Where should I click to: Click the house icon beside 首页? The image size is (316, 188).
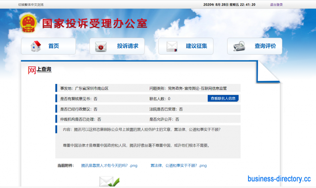[36, 46]
